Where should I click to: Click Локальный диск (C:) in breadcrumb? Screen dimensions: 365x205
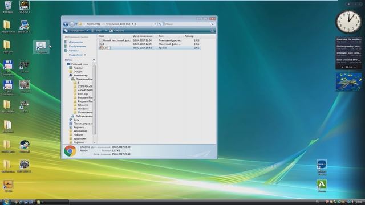click(x=118, y=24)
